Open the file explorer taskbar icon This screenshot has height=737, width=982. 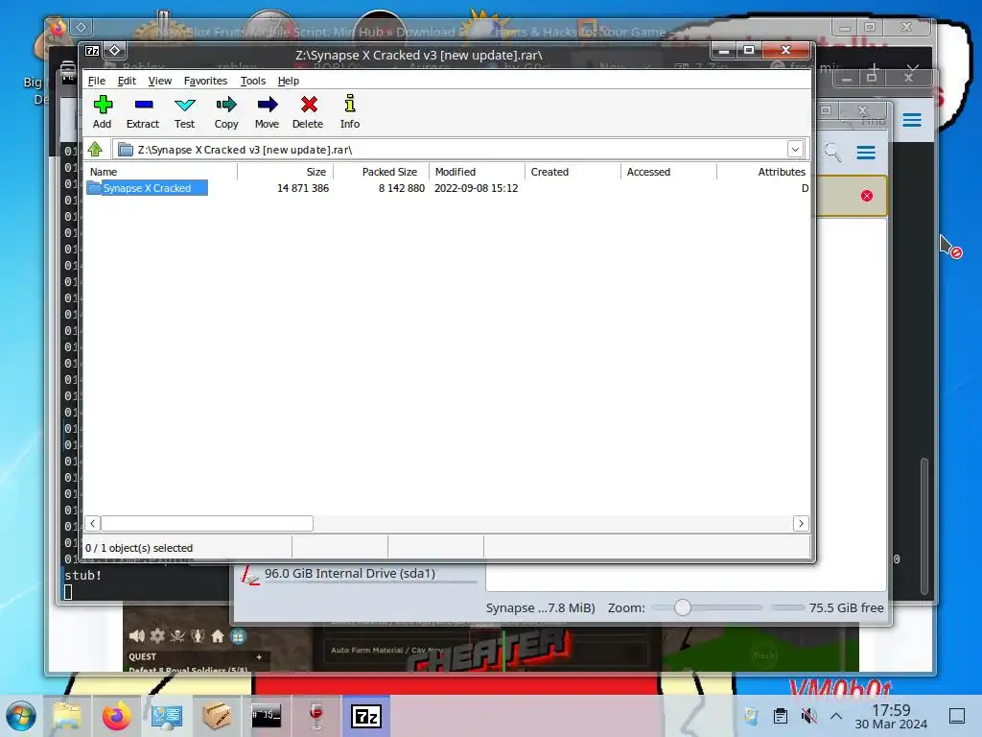click(x=67, y=716)
